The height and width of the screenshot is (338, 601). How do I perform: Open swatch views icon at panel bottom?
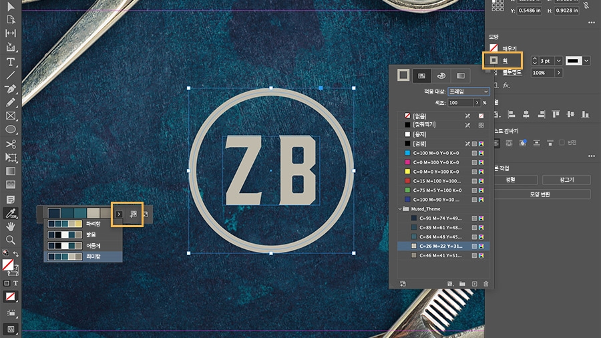[x=450, y=284]
